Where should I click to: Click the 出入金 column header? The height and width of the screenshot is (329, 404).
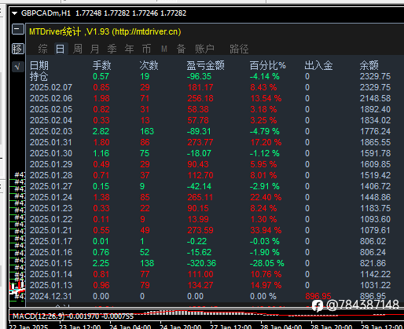[318, 65]
